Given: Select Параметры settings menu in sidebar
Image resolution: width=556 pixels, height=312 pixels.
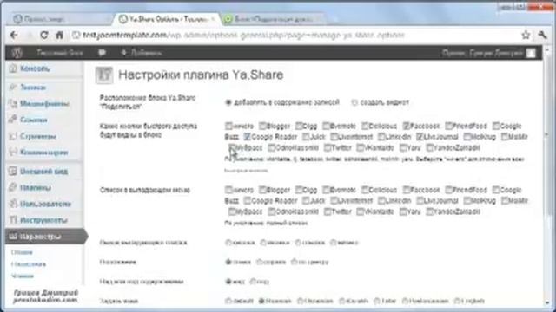Looking at the screenshot, I should tap(44, 237).
